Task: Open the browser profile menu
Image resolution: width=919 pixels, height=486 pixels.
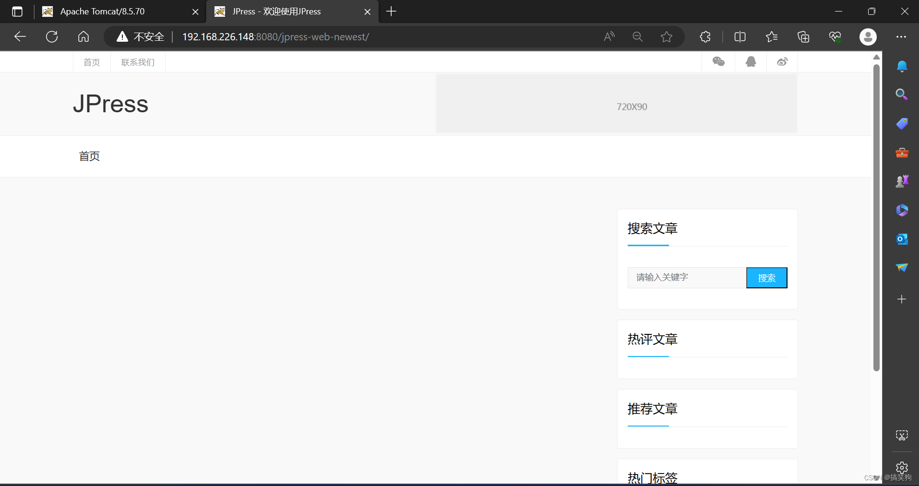Action: [x=868, y=36]
